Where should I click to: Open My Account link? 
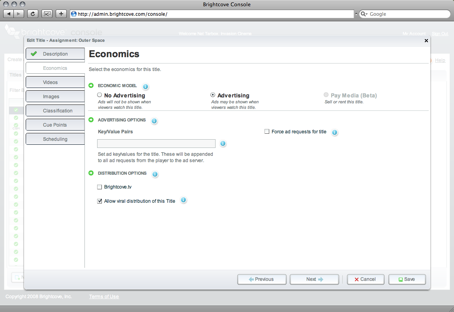(414, 34)
